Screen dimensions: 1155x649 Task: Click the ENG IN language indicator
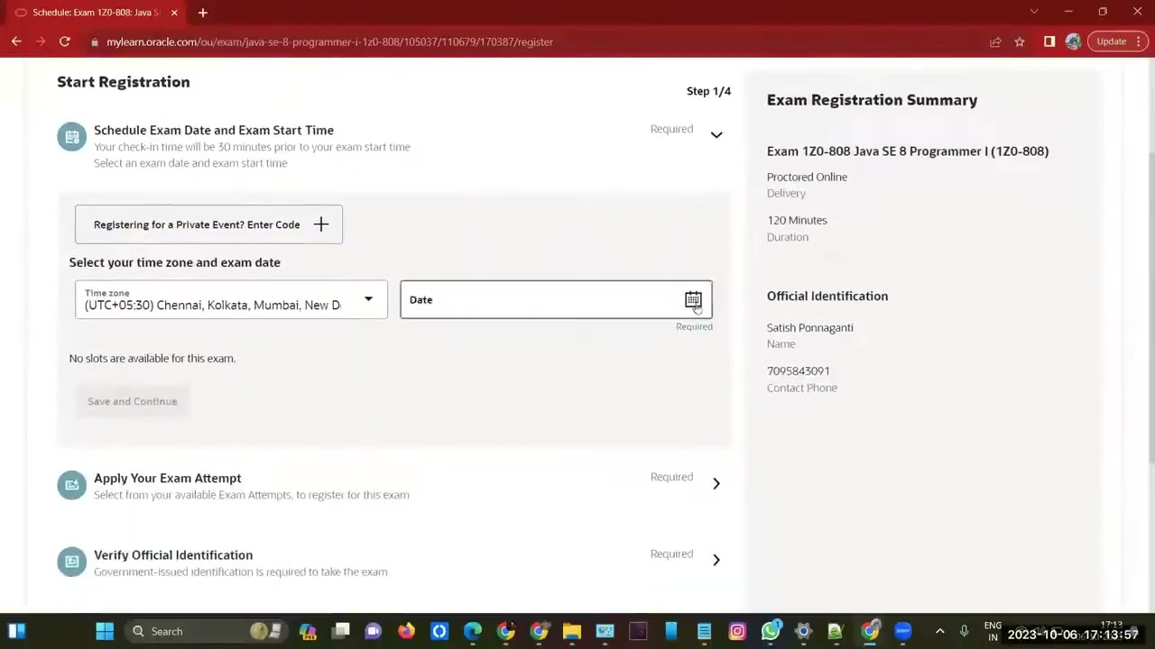993,631
